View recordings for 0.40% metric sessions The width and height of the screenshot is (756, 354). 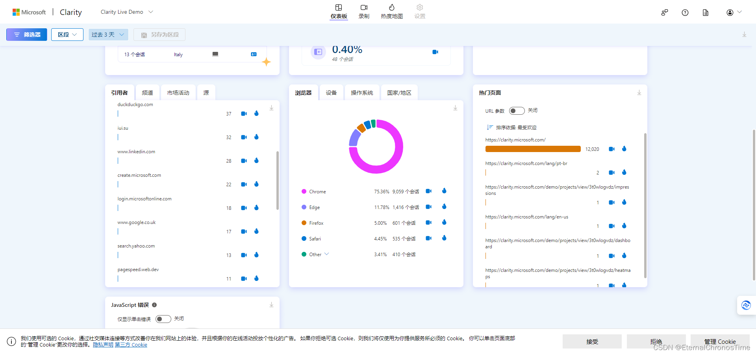[435, 52]
